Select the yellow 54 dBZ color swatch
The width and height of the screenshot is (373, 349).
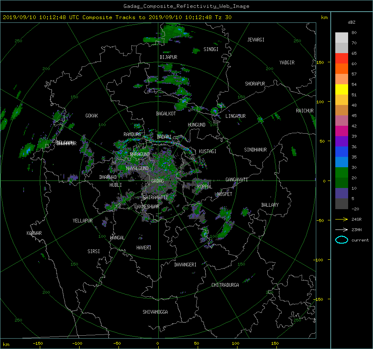pos(342,89)
